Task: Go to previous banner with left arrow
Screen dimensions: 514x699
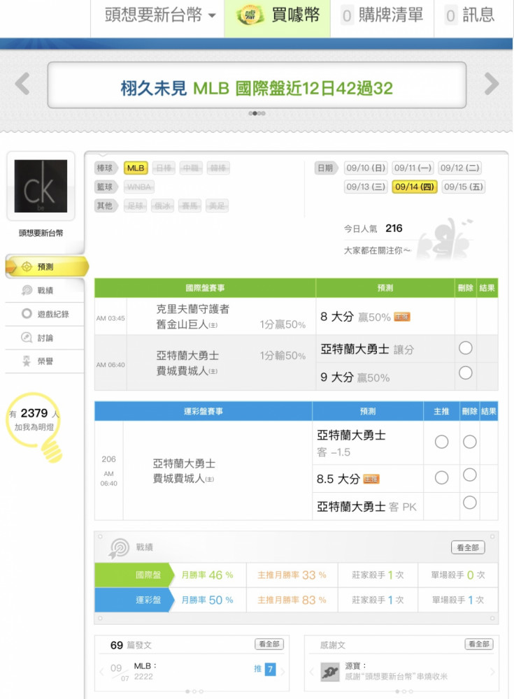Action: click(x=22, y=83)
